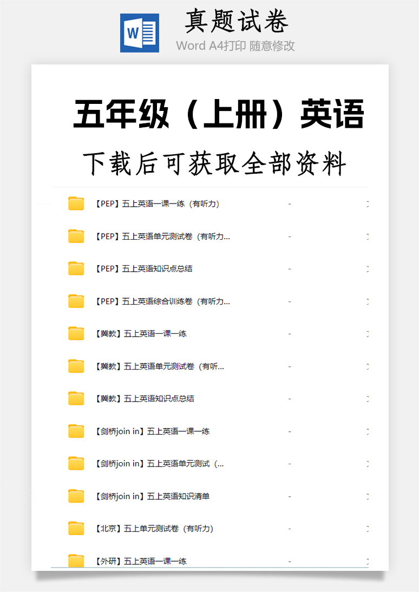Image resolution: width=419 pixels, height=592 pixels.
Task: Click the heading 真题试卷
Action: pos(237,21)
